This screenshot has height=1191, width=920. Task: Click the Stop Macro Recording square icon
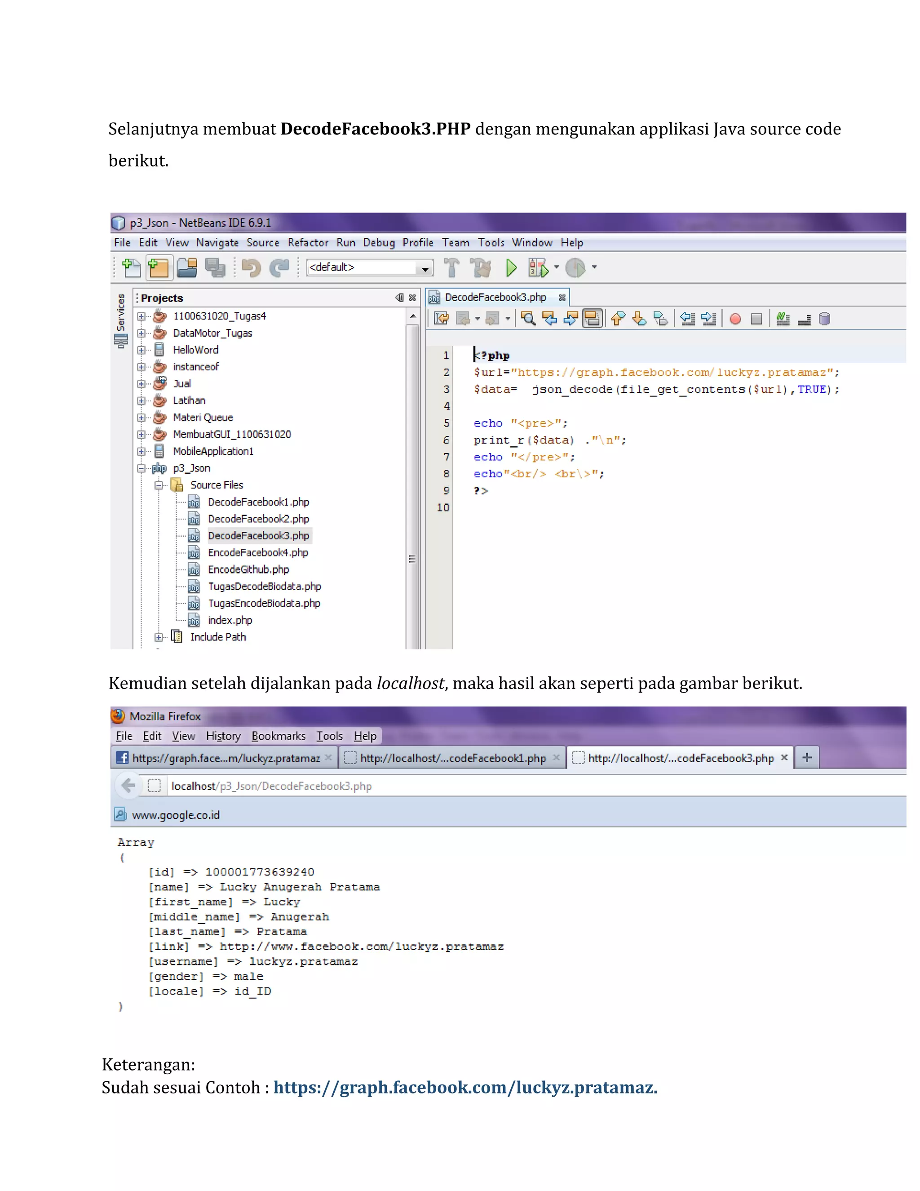coord(756,319)
